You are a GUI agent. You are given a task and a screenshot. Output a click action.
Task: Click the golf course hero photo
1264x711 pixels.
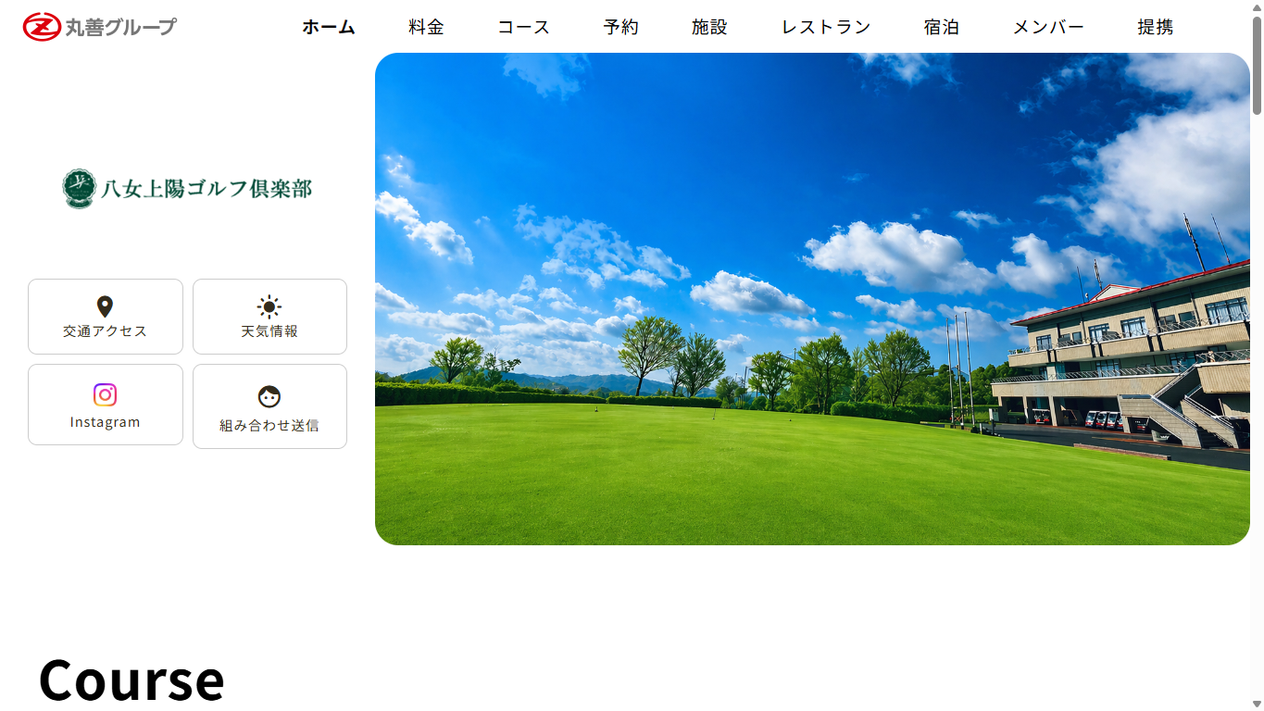[x=812, y=299]
